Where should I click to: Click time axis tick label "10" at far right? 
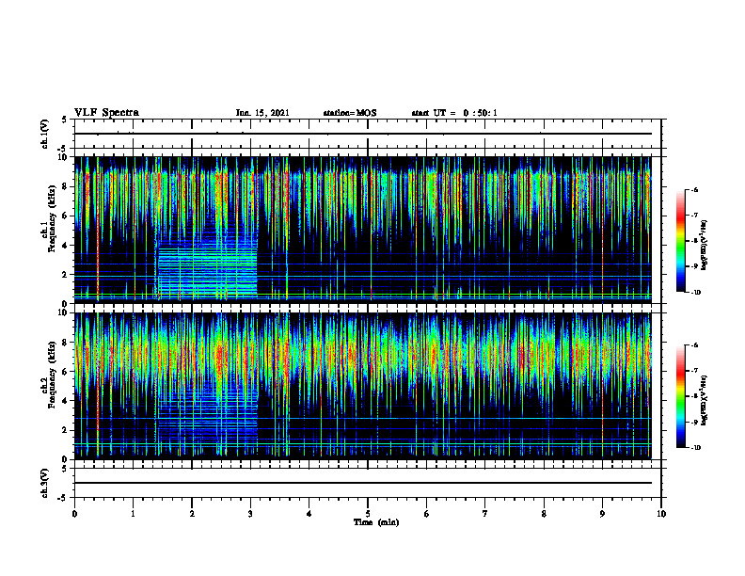point(661,514)
